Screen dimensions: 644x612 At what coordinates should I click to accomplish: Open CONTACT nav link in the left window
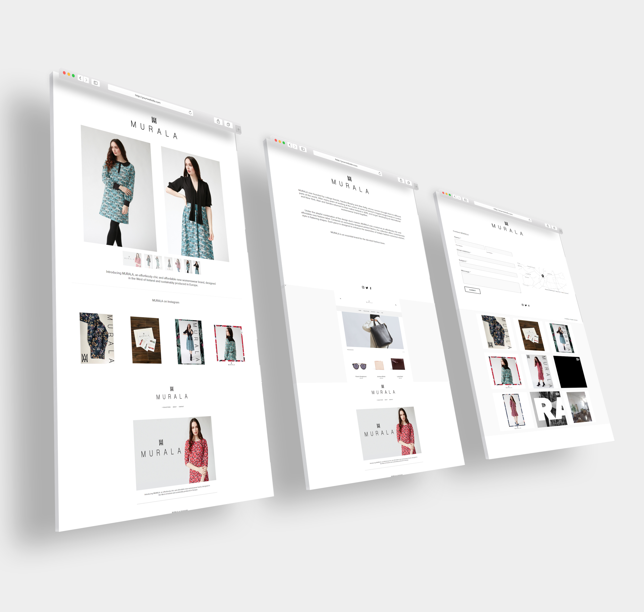(x=181, y=406)
